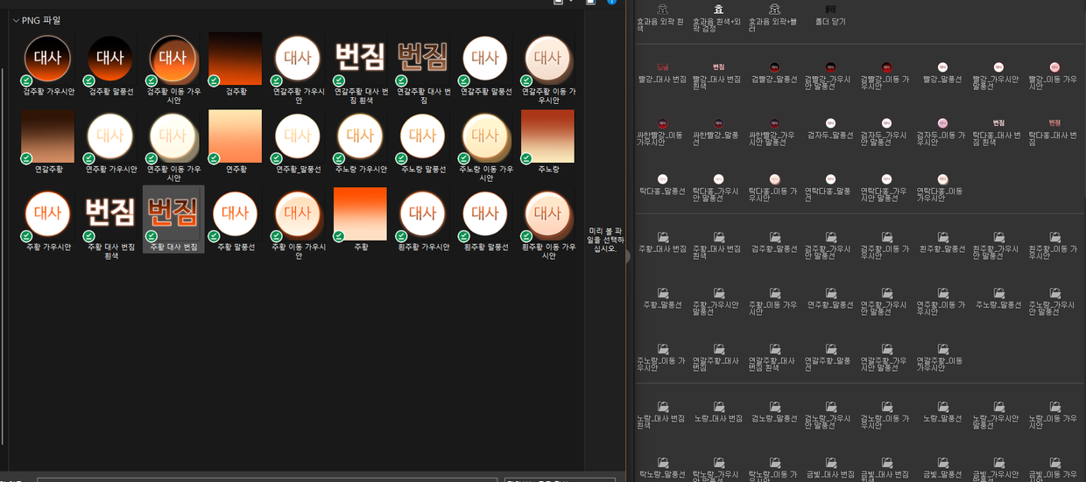Select the 연갈주황 gradient thumbnail in file browser
Screen dimensions: 1086x482
point(47,136)
